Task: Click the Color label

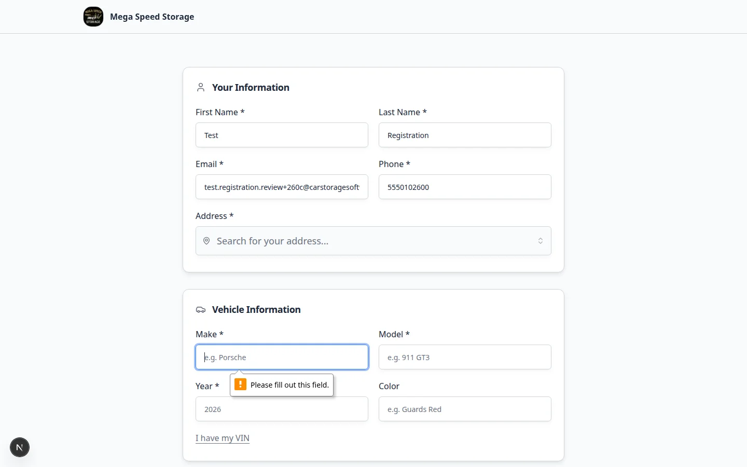Action: click(389, 386)
